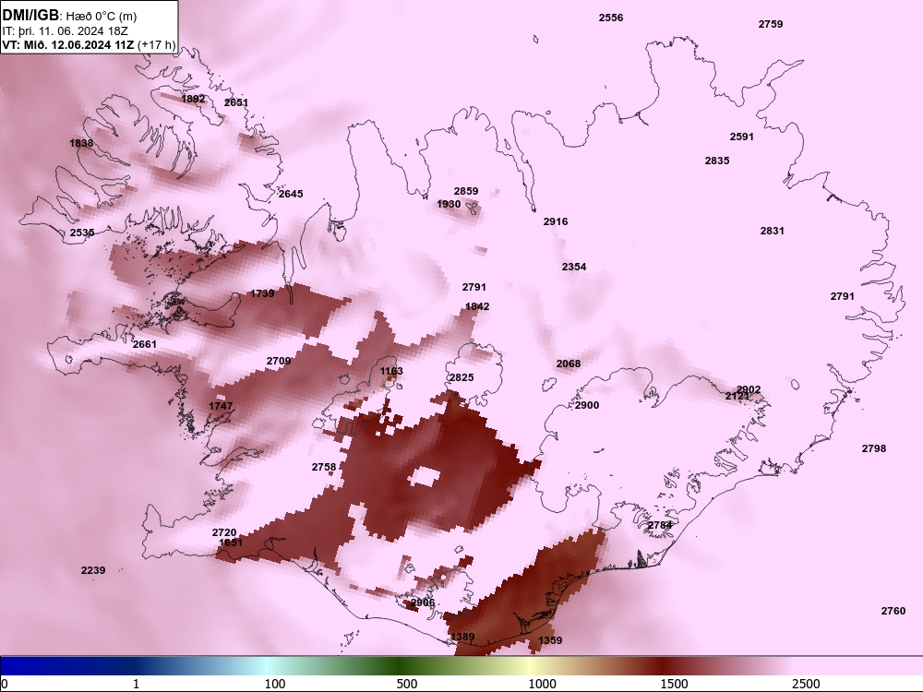This screenshot has height=692, width=923.
Task: Click the 2500 tick on the color scale
Action: 806,684
